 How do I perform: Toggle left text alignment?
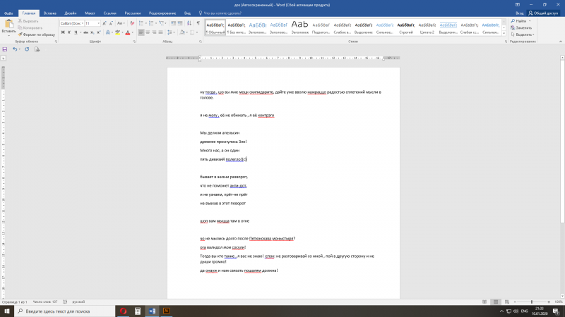coord(141,32)
